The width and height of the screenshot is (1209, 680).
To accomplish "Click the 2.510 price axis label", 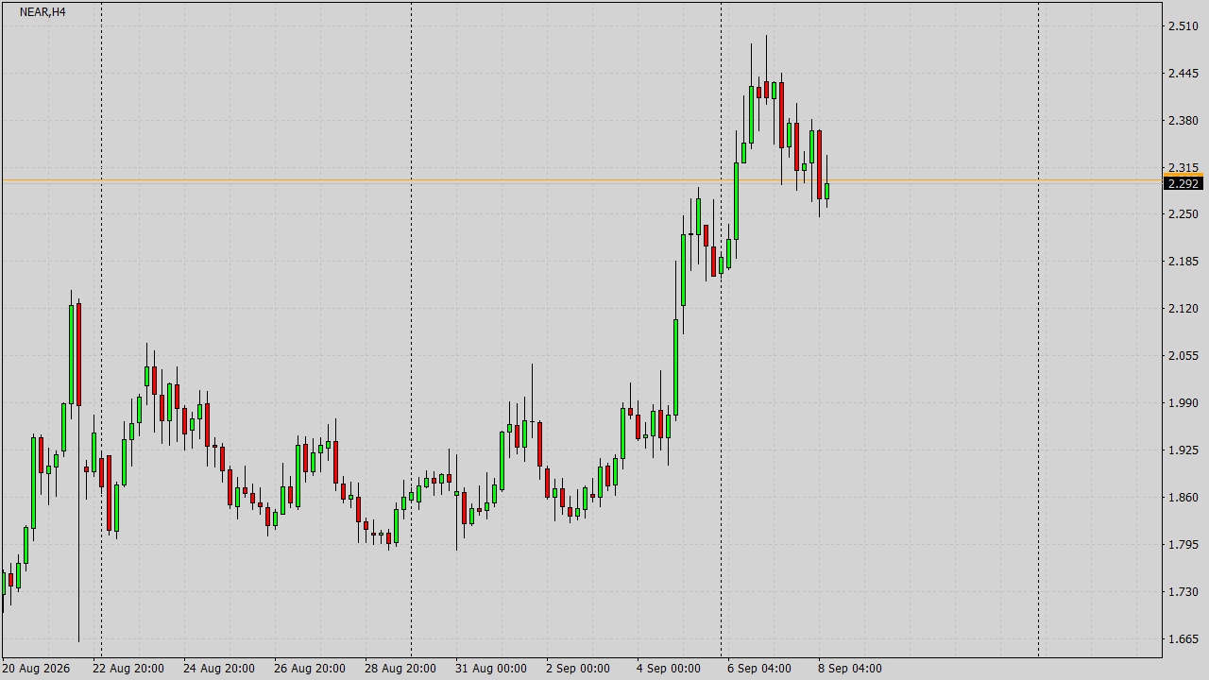I will pyautogui.click(x=1183, y=25).
